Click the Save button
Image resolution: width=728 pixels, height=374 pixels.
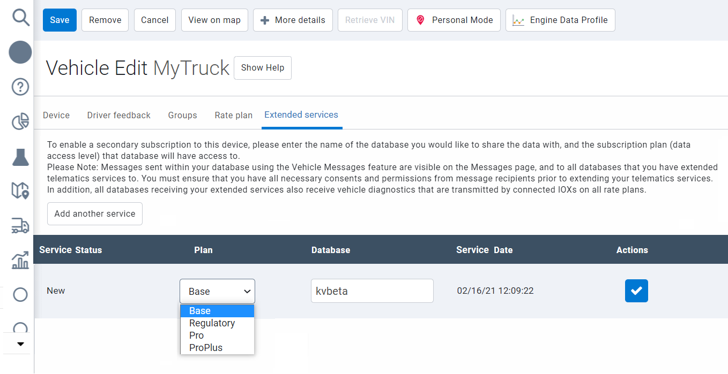point(59,19)
